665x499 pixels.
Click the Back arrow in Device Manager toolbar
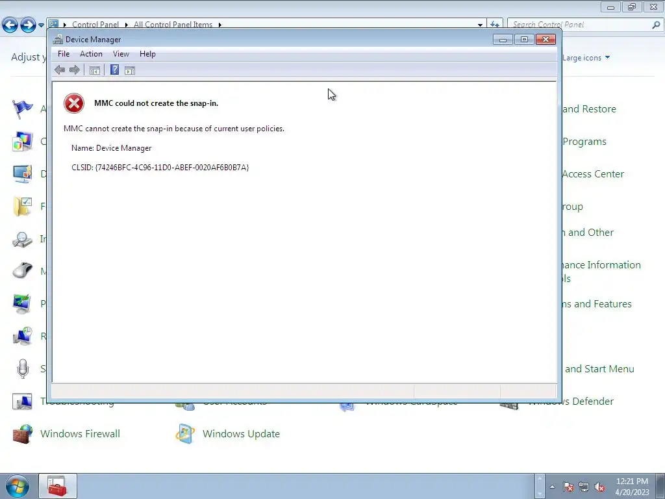[x=60, y=70]
